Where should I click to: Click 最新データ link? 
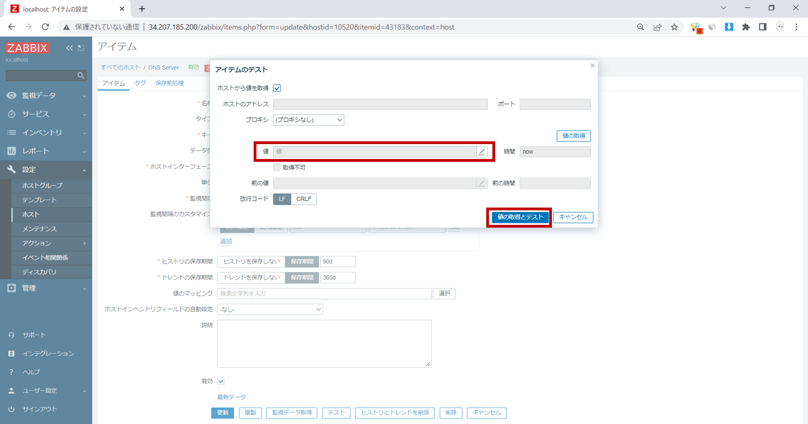[232, 397]
